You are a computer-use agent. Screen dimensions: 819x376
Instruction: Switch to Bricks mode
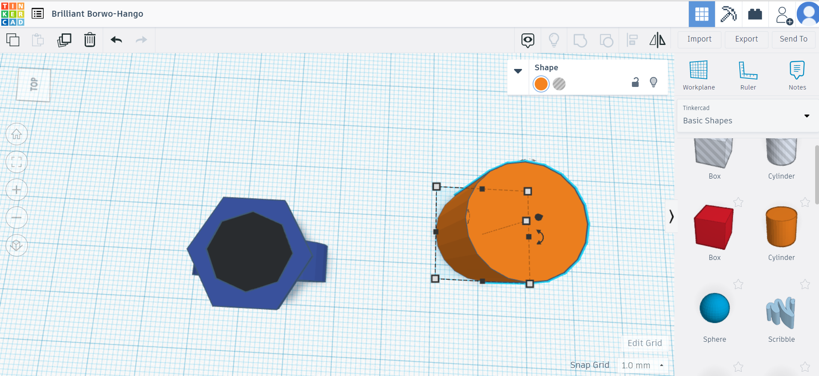click(x=755, y=14)
